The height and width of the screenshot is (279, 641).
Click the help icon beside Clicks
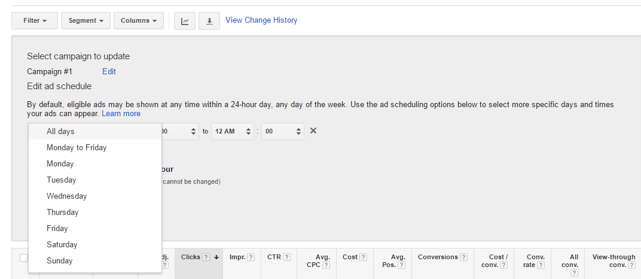click(206, 257)
